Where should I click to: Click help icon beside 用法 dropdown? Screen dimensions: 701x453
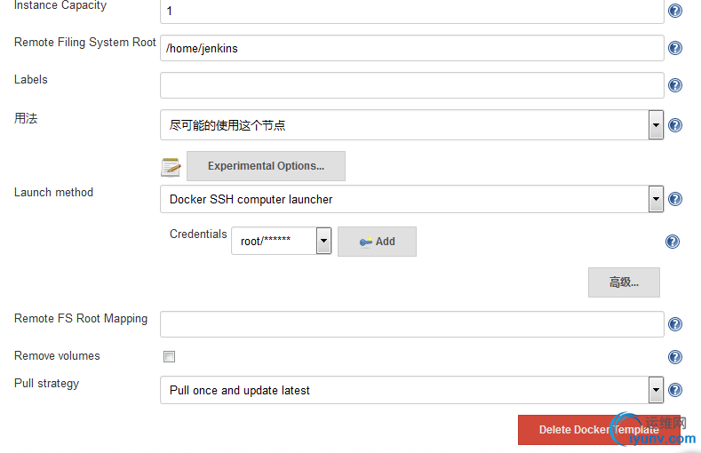[x=674, y=125]
